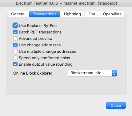
Task: Click the active Transactions tab
Action: (x=45, y=14)
